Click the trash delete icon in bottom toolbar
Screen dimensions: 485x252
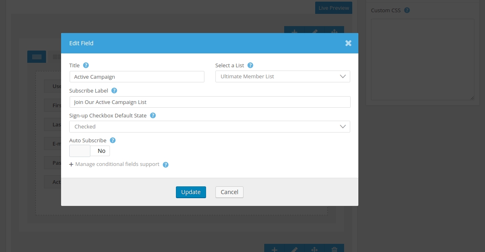pos(334,249)
